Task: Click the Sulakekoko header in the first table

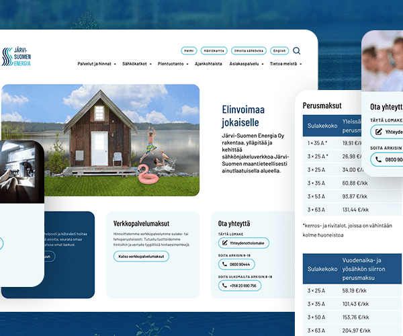Action: 322,126
